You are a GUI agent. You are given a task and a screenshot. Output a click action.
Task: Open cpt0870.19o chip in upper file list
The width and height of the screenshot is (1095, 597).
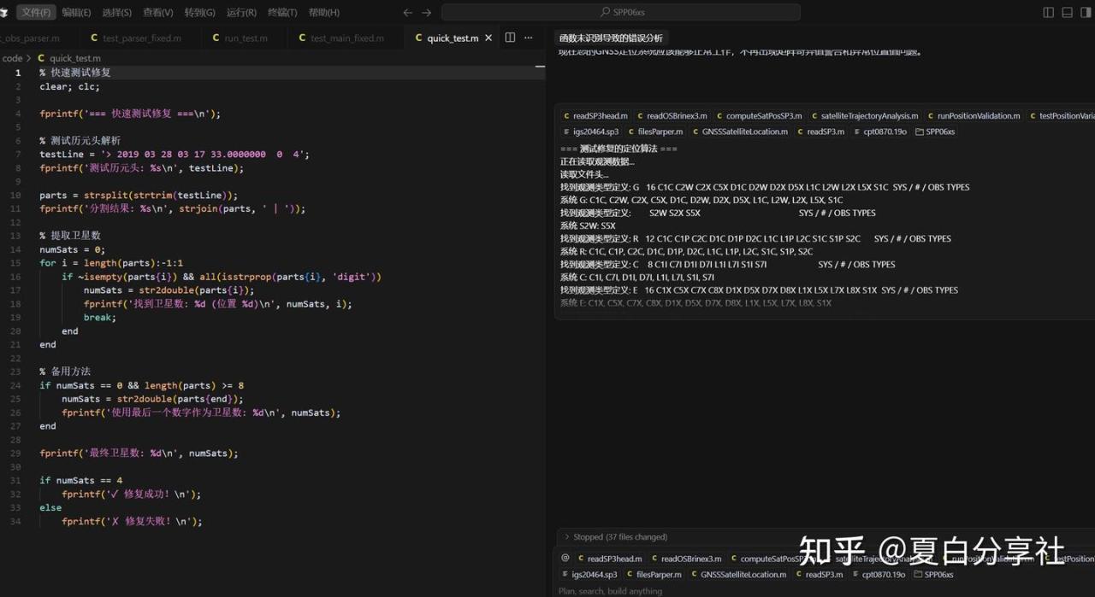[879, 132]
